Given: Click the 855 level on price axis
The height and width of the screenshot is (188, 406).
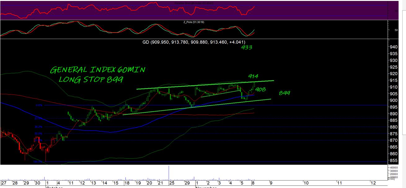Looking at the screenshot, I should pyautogui.click(x=394, y=160).
